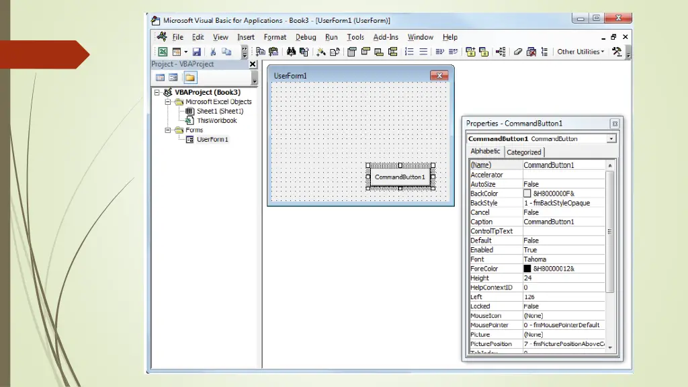688x387 pixels.
Task: Select the CommandButton1 control on the form
Action: [400, 177]
